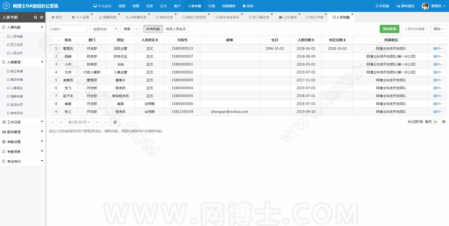
Task: Switch to the 我的任务 tab
Action: [164, 17]
